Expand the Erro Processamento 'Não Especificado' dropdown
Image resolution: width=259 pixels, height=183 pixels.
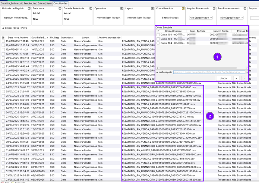tap(231, 18)
